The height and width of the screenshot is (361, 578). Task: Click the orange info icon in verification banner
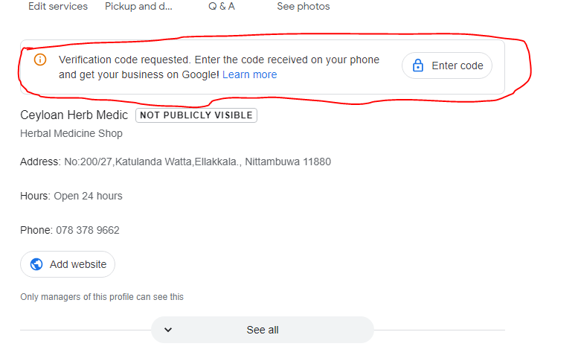click(40, 60)
